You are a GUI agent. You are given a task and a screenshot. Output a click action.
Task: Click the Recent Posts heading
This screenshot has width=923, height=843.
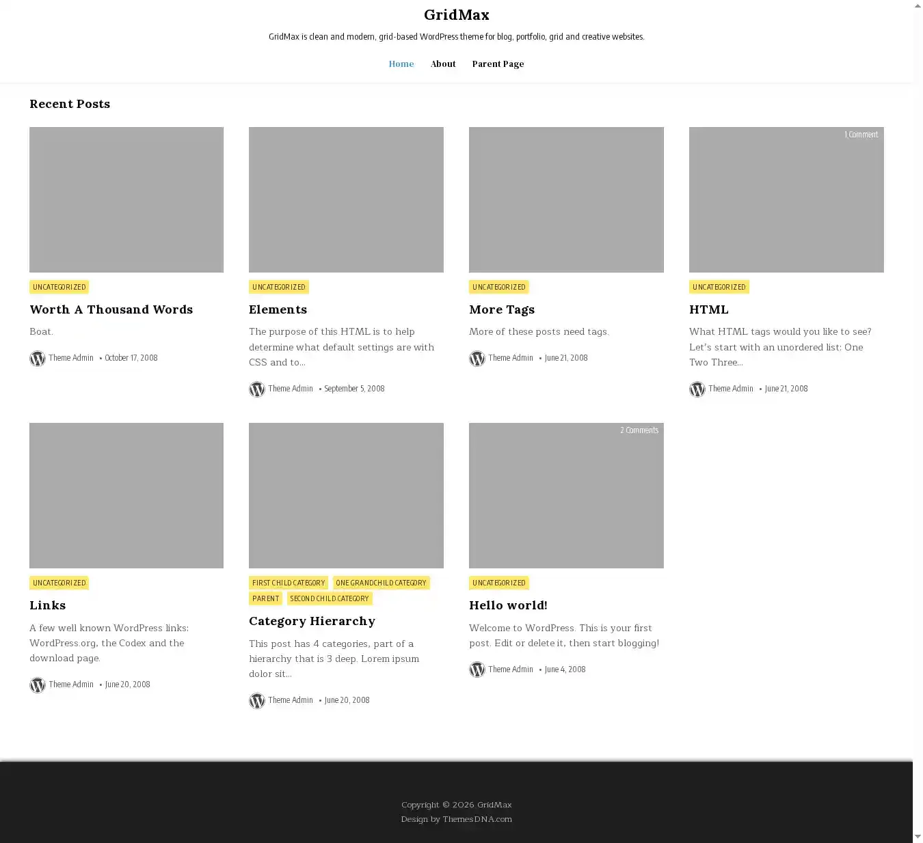point(70,104)
